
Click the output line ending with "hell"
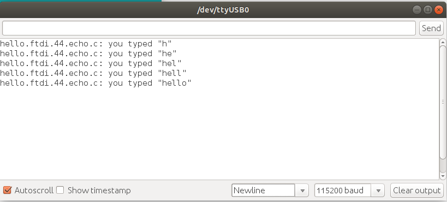[x=93, y=73]
